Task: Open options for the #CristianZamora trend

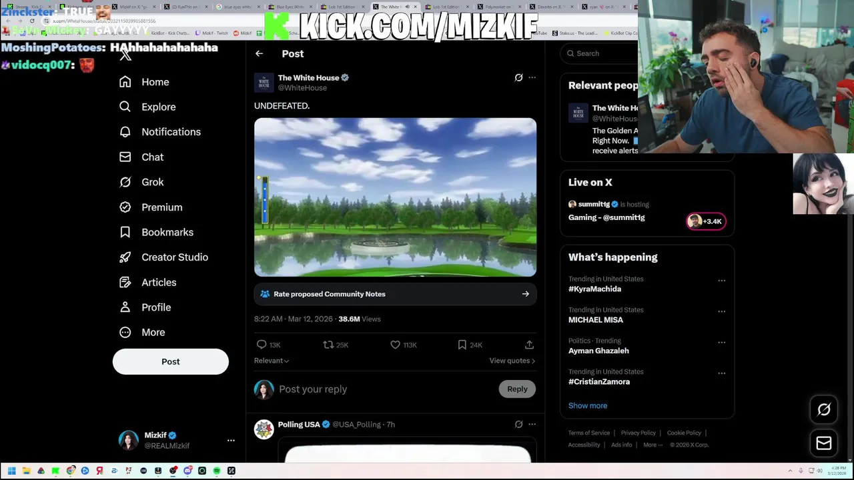Action: 721,373
